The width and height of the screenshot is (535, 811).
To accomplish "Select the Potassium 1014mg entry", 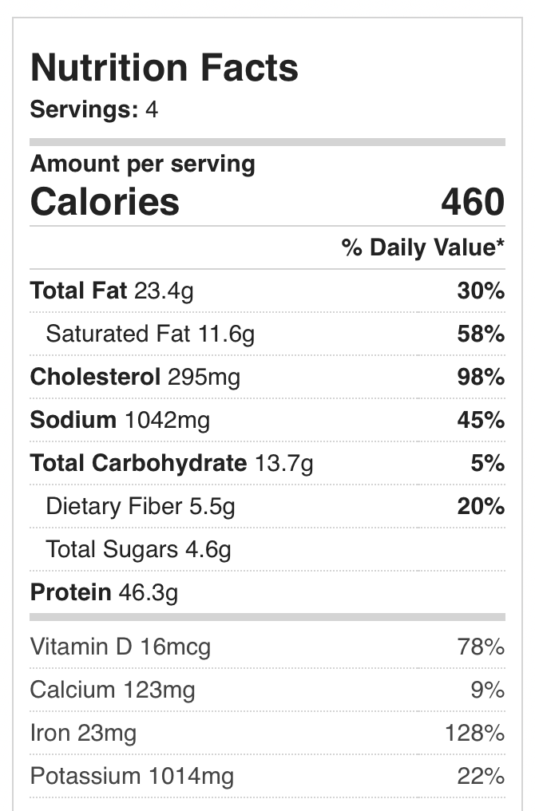I will [132, 776].
